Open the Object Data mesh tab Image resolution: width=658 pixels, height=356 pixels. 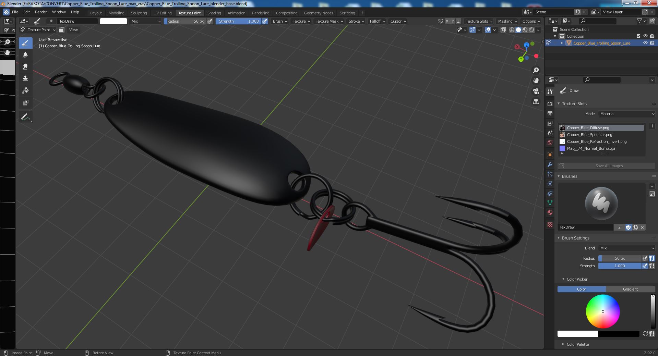click(x=550, y=203)
